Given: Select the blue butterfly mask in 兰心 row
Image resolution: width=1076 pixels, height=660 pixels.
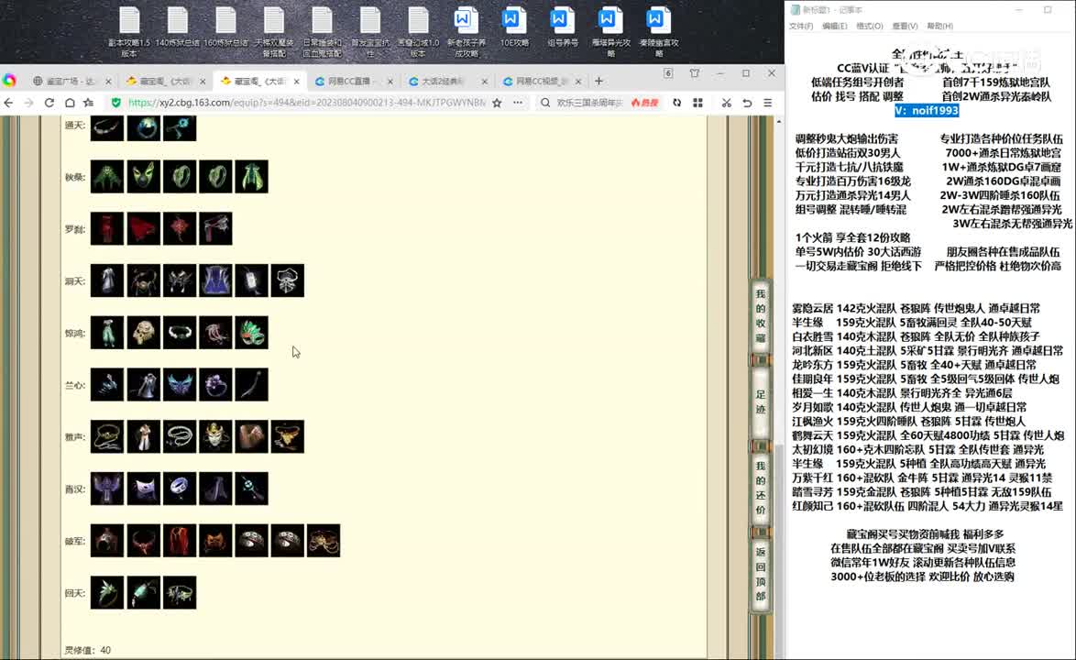Looking at the screenshot, I should click(x=179, y=385).
